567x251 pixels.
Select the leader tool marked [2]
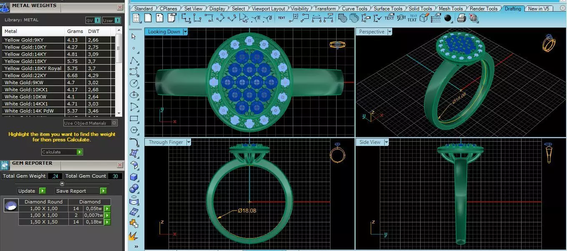294,18
